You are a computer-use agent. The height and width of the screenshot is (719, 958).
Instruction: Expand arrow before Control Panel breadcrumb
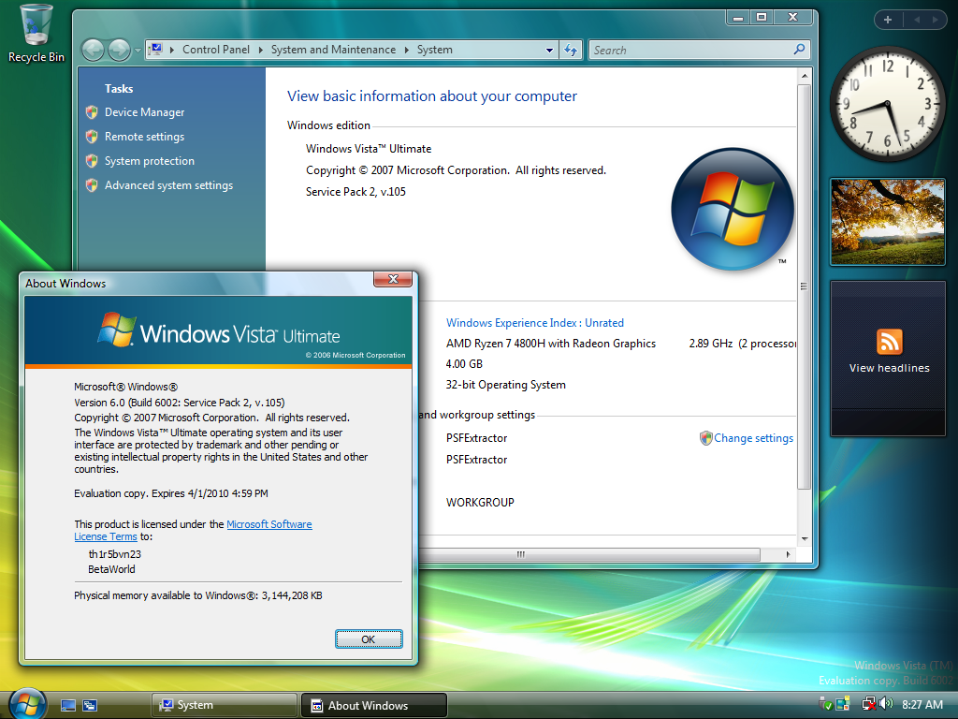(x=172, y=50)
